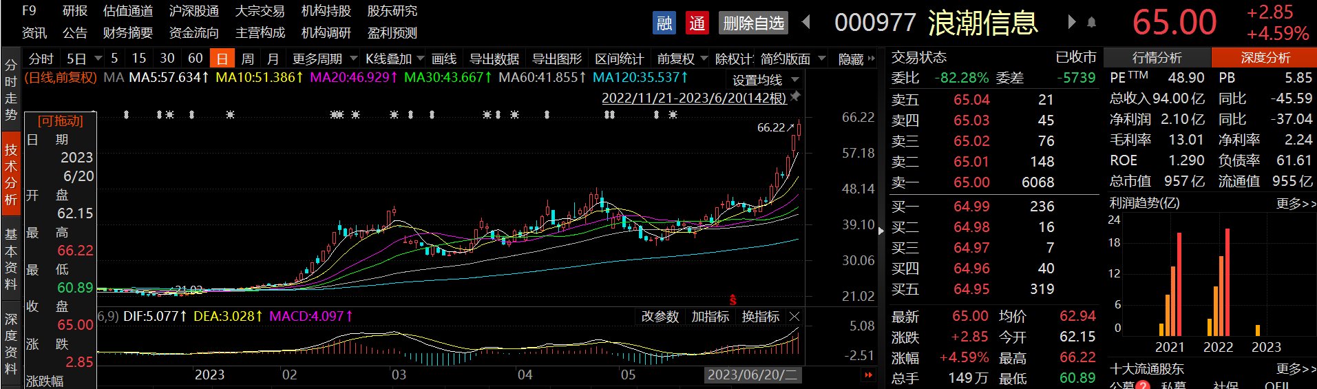This screenshot has width=1317, height=389.
Task: Select the 60-minute period
Action: 196,59
